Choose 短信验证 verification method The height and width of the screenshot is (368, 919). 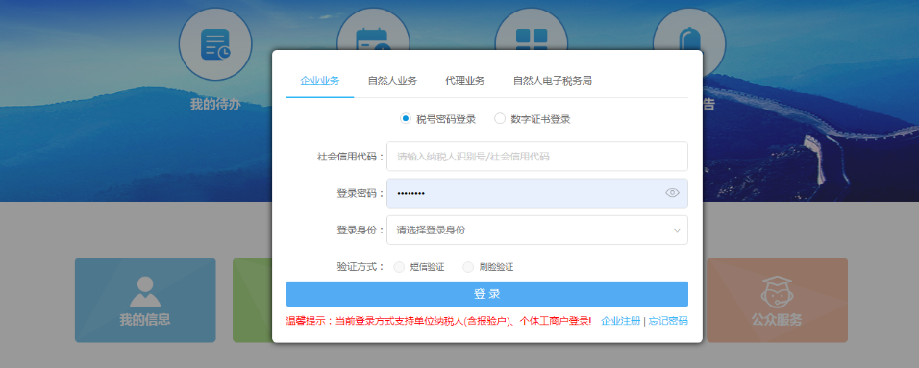point(399,267)
